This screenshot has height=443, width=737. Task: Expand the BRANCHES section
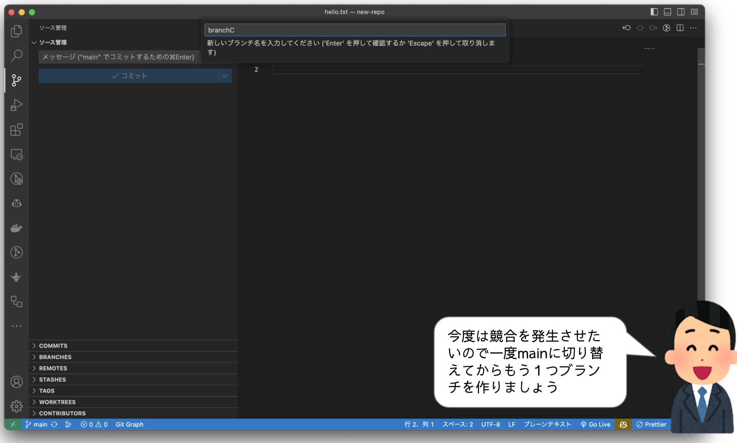pyautogui.click(x=55, y=357)
